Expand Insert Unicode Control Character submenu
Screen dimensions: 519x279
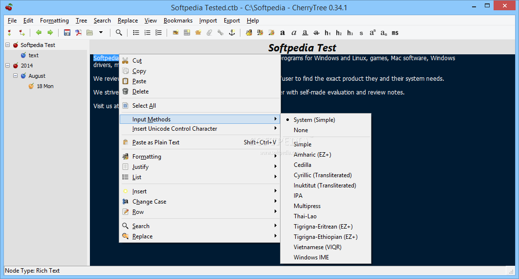pyautogui.click(x=200, y=129)
